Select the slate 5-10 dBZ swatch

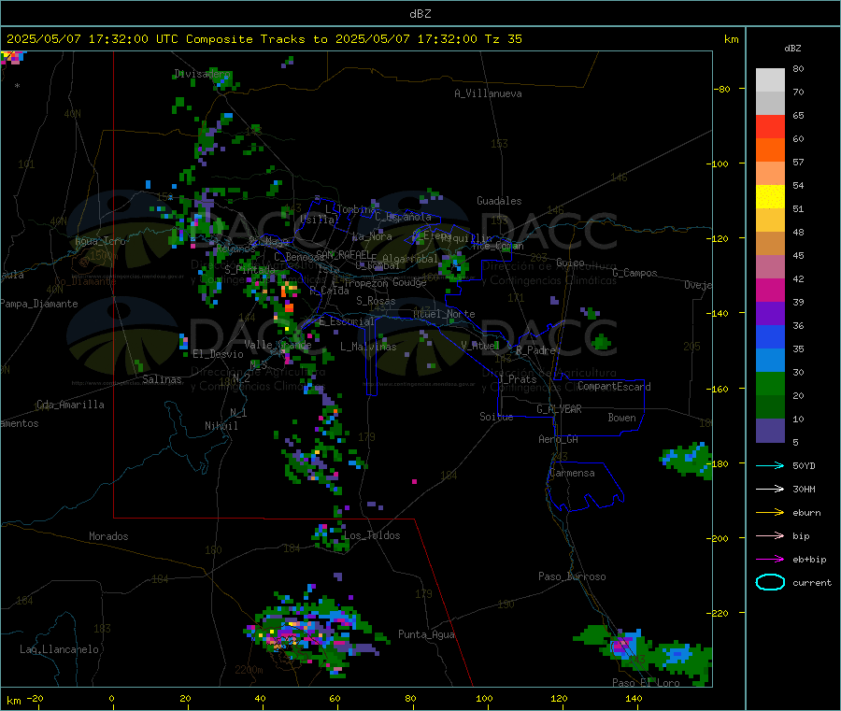tap(770, 431)
